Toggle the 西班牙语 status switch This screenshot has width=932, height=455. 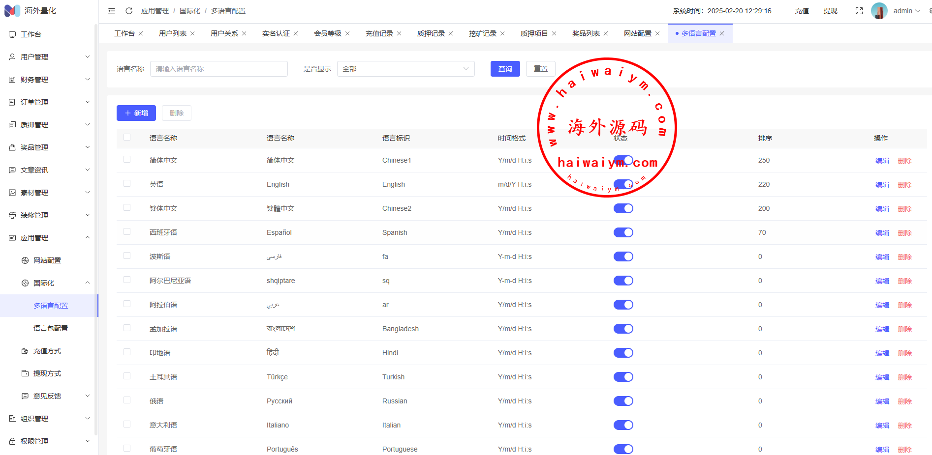point(623,232)
